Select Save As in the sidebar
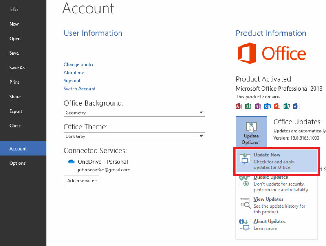This screenshot has height=246, width=326. [x=23, y=68]
